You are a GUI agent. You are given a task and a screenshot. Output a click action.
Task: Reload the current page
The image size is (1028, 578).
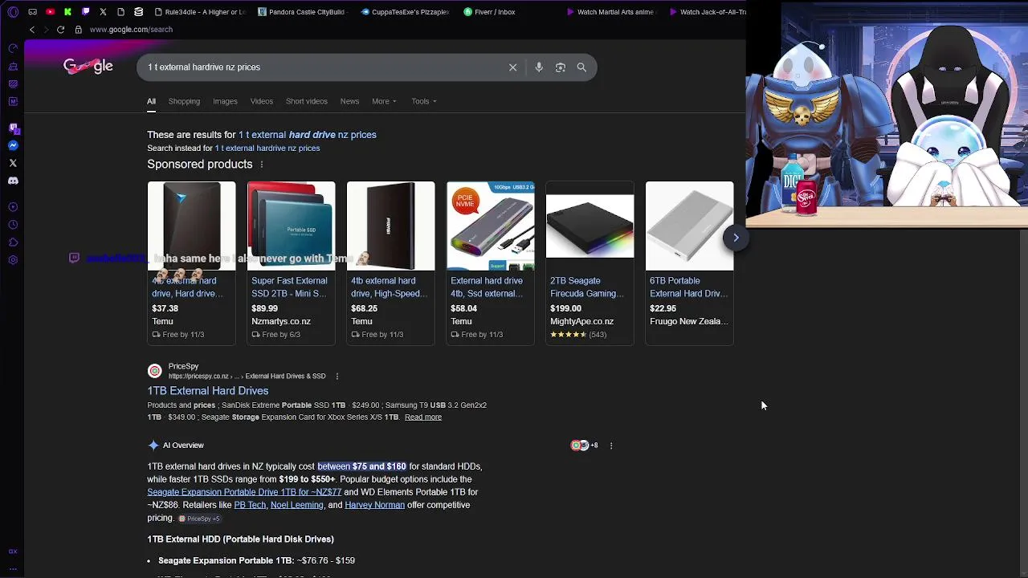[x=60, y=30]
